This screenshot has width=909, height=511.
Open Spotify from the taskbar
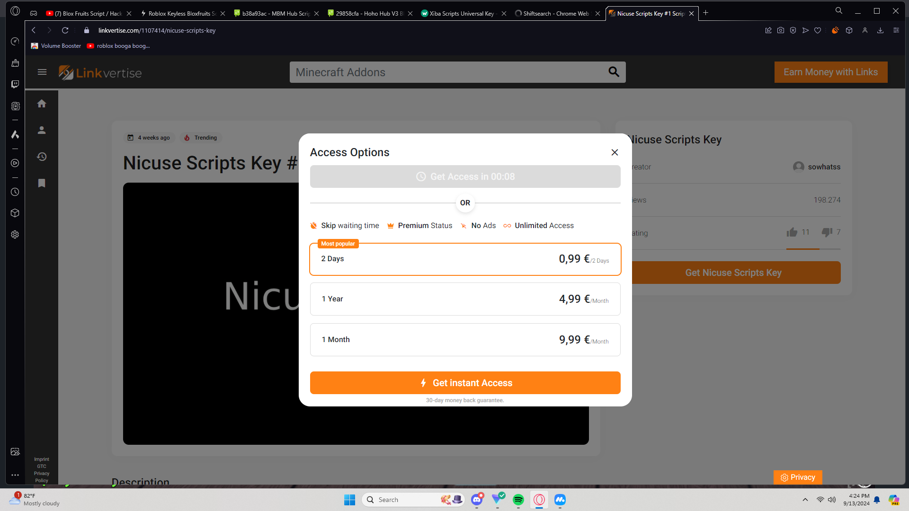[518, 500]
